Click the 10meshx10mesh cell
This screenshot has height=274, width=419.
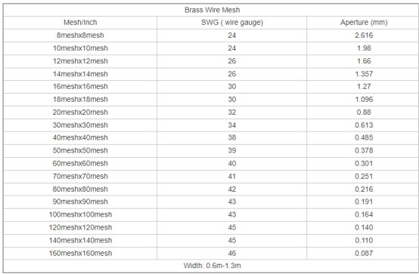[x=80, y=48]
